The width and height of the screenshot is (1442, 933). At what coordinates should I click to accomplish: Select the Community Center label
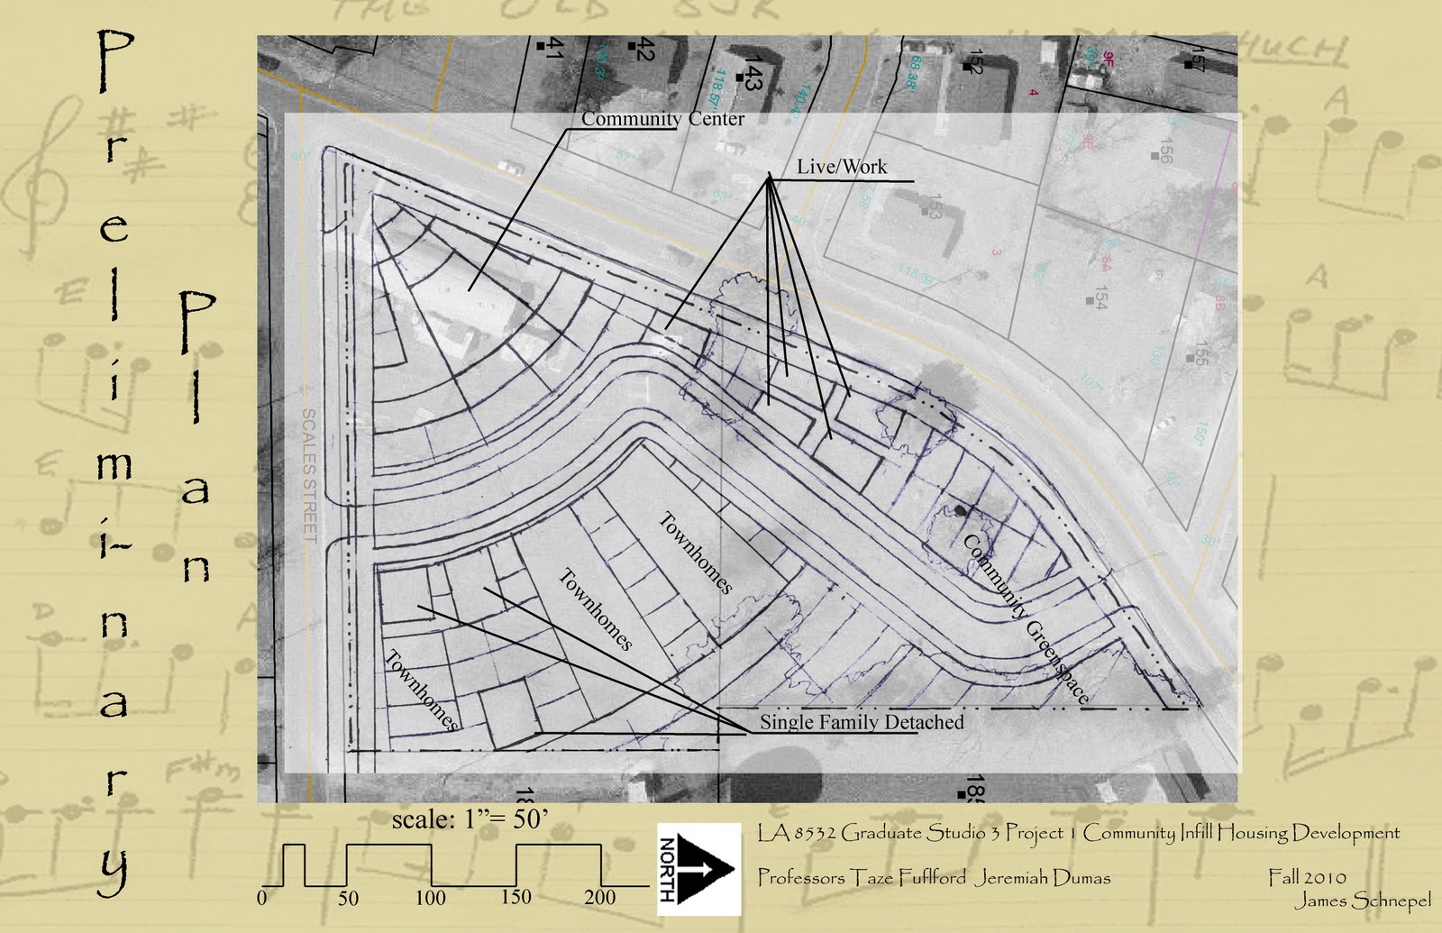[x=663, y=118]
